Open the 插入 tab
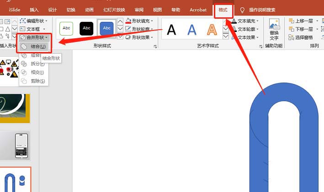 tap(34, 10)
